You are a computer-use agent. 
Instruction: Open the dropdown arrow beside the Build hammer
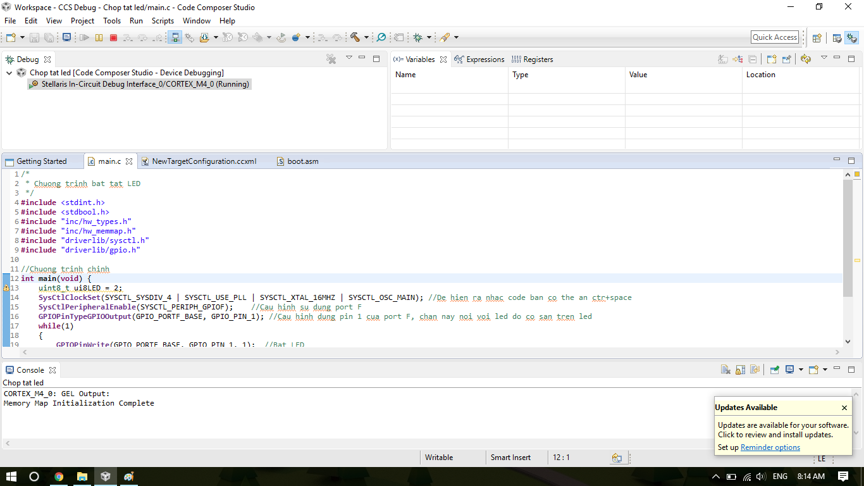pyautogui.click(x=366, y=38)
